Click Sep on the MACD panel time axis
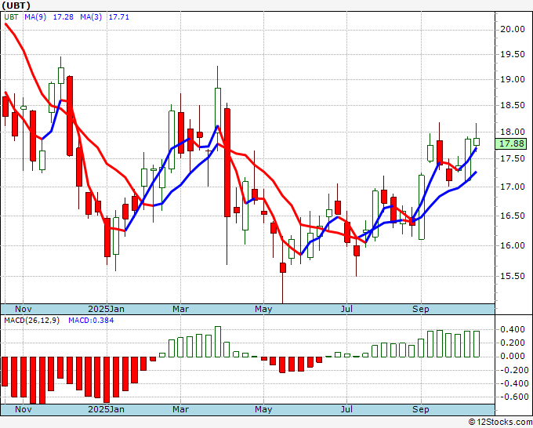The height and width of the screenshot is (428, 533). click(420, 409)
